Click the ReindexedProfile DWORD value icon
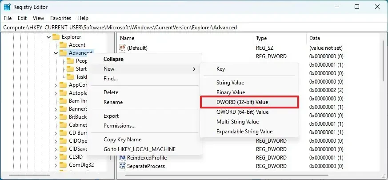 pyautogui.click(x=123, y=158)
